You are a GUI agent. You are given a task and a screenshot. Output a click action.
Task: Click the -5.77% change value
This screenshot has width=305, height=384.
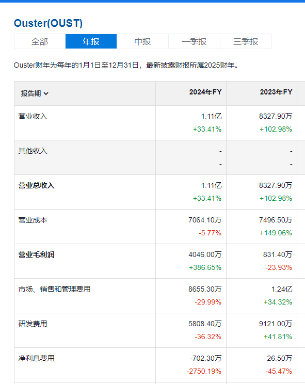point(210,233)
